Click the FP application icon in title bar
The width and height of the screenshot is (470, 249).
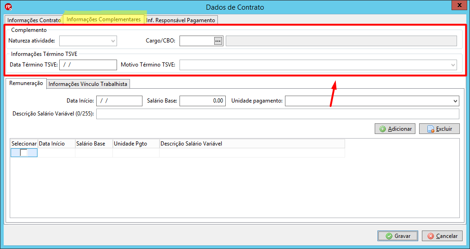[x=9, y=6]
